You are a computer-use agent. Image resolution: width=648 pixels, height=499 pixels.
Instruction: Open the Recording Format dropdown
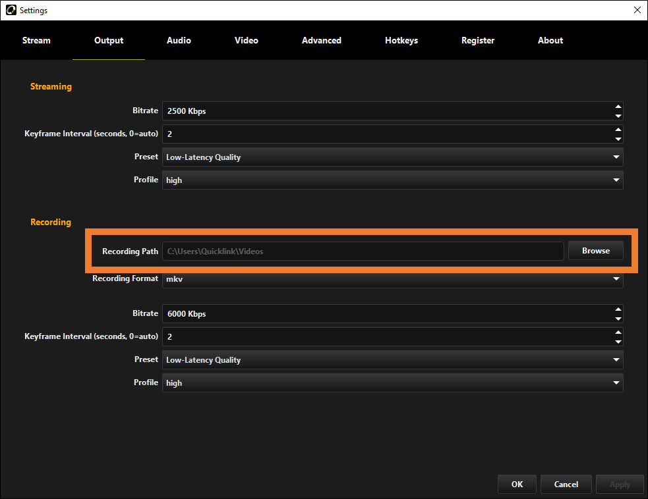pos(393,279)
